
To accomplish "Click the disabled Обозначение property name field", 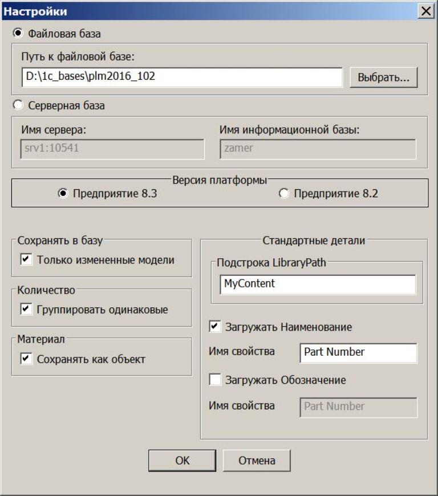I will tap(358, 406).
